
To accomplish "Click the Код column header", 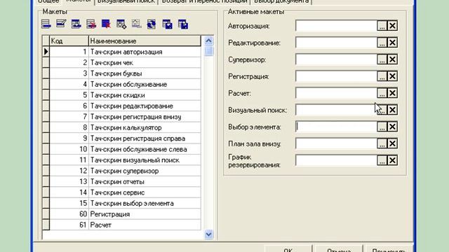I will point(69,41).
